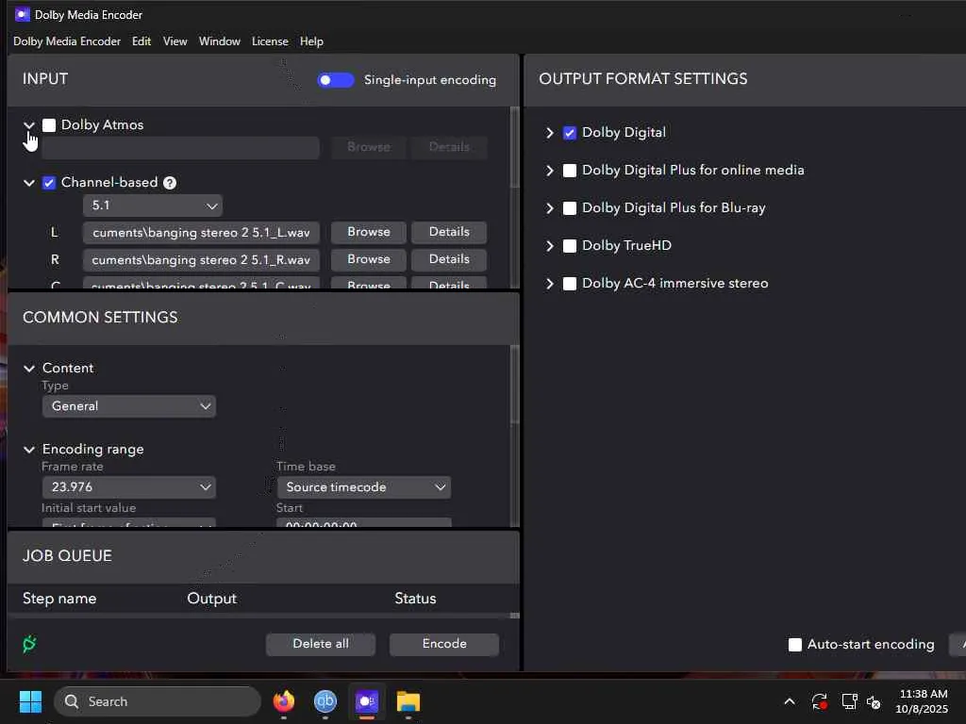Click Dolby Media Encoder taskbar icon
Image resolution: width=966 pixels, height=724 pixels.
(x=367, y=701)
